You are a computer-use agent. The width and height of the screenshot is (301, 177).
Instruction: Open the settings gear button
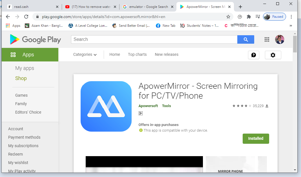point(273,55)
